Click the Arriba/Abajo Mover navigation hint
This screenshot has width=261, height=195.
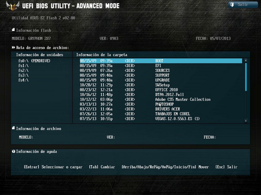point(165,167)
